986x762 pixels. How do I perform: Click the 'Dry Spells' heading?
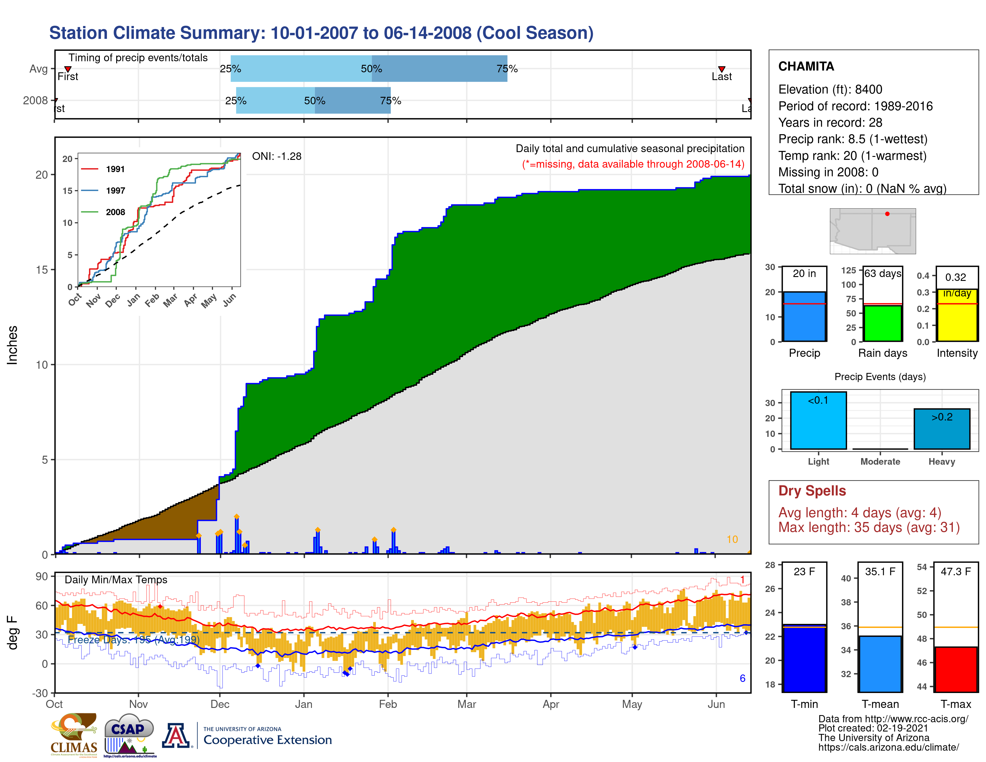[812, 491]
